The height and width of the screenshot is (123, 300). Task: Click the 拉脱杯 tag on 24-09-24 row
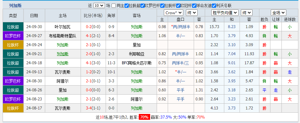[x=13, y=45]
